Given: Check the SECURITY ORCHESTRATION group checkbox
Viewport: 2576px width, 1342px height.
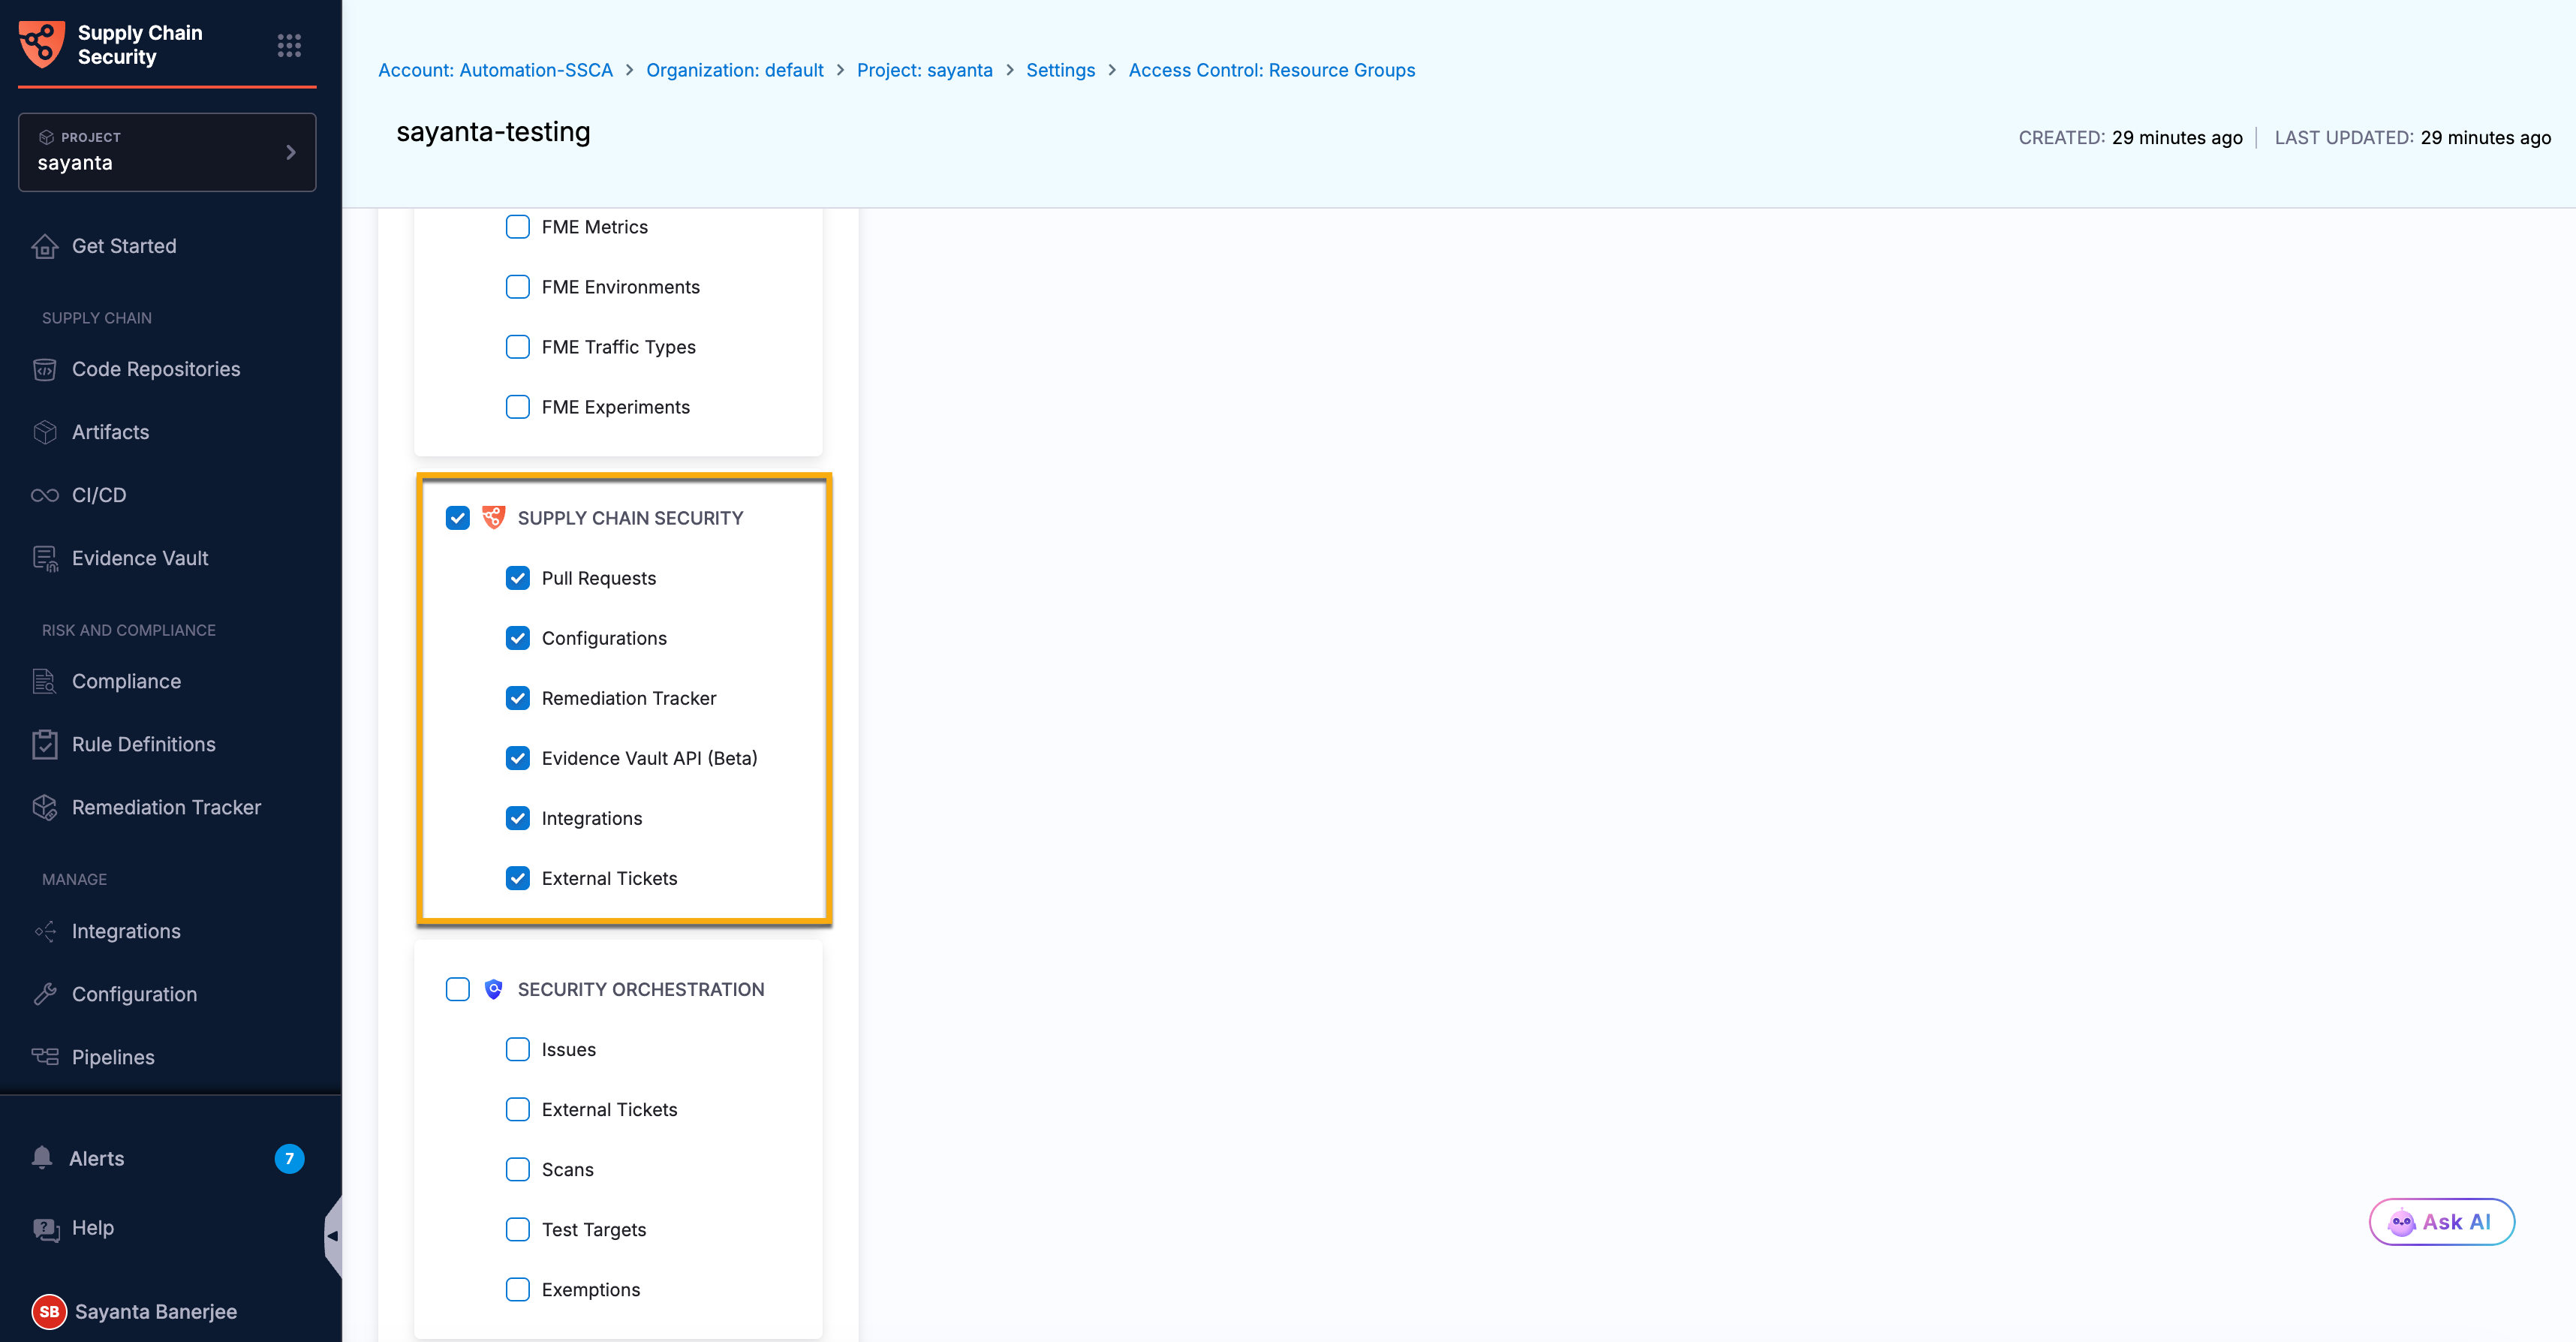Looking at the screenshot, I should 458,989.
